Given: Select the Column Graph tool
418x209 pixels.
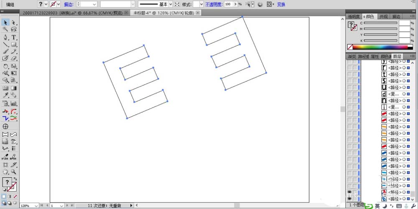Looking at the screenshot, I should (14, 103).
